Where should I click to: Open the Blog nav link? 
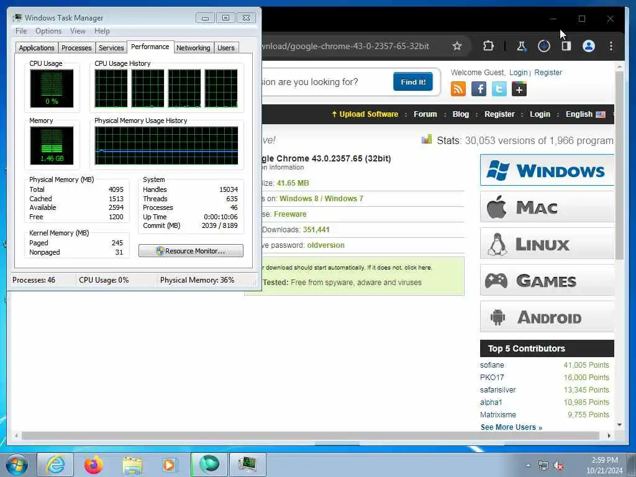460,114
